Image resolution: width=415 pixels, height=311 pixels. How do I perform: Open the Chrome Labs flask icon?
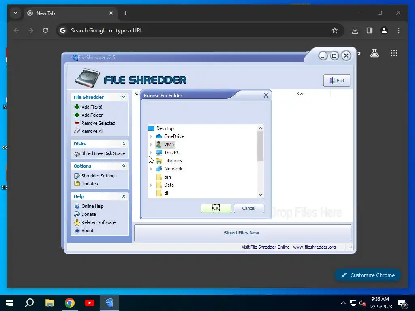coord(374,53)
